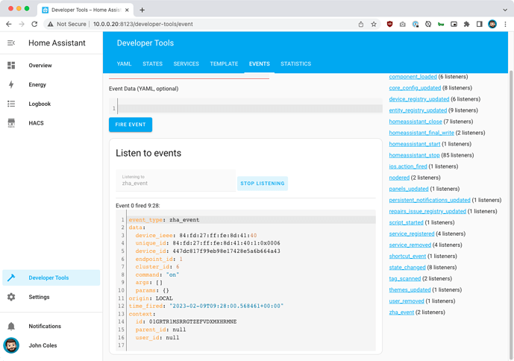Select the state_changed event link
The width and height of the screenshot is (514, 361).
(407, 267)
